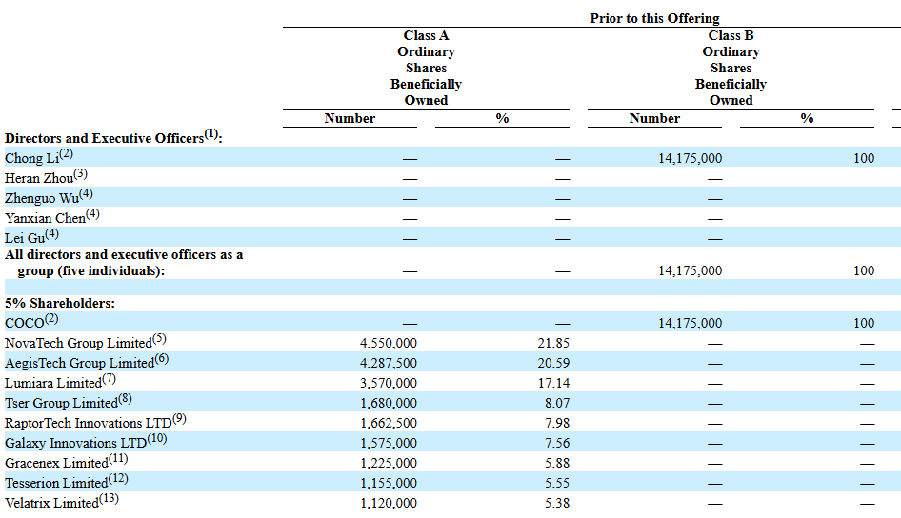The height and width of the screenshot is (518, 901).
Task: Click the Prior to this Offering header
Action: 654,18
